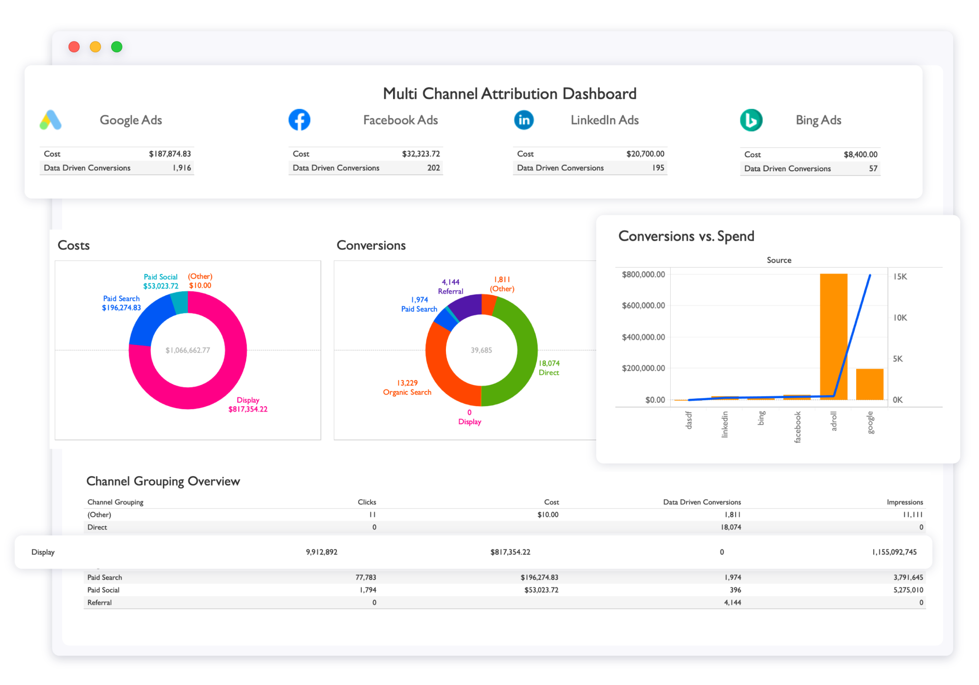Select the Paid Search row in the table
The image size is (979, 685).
104,577
